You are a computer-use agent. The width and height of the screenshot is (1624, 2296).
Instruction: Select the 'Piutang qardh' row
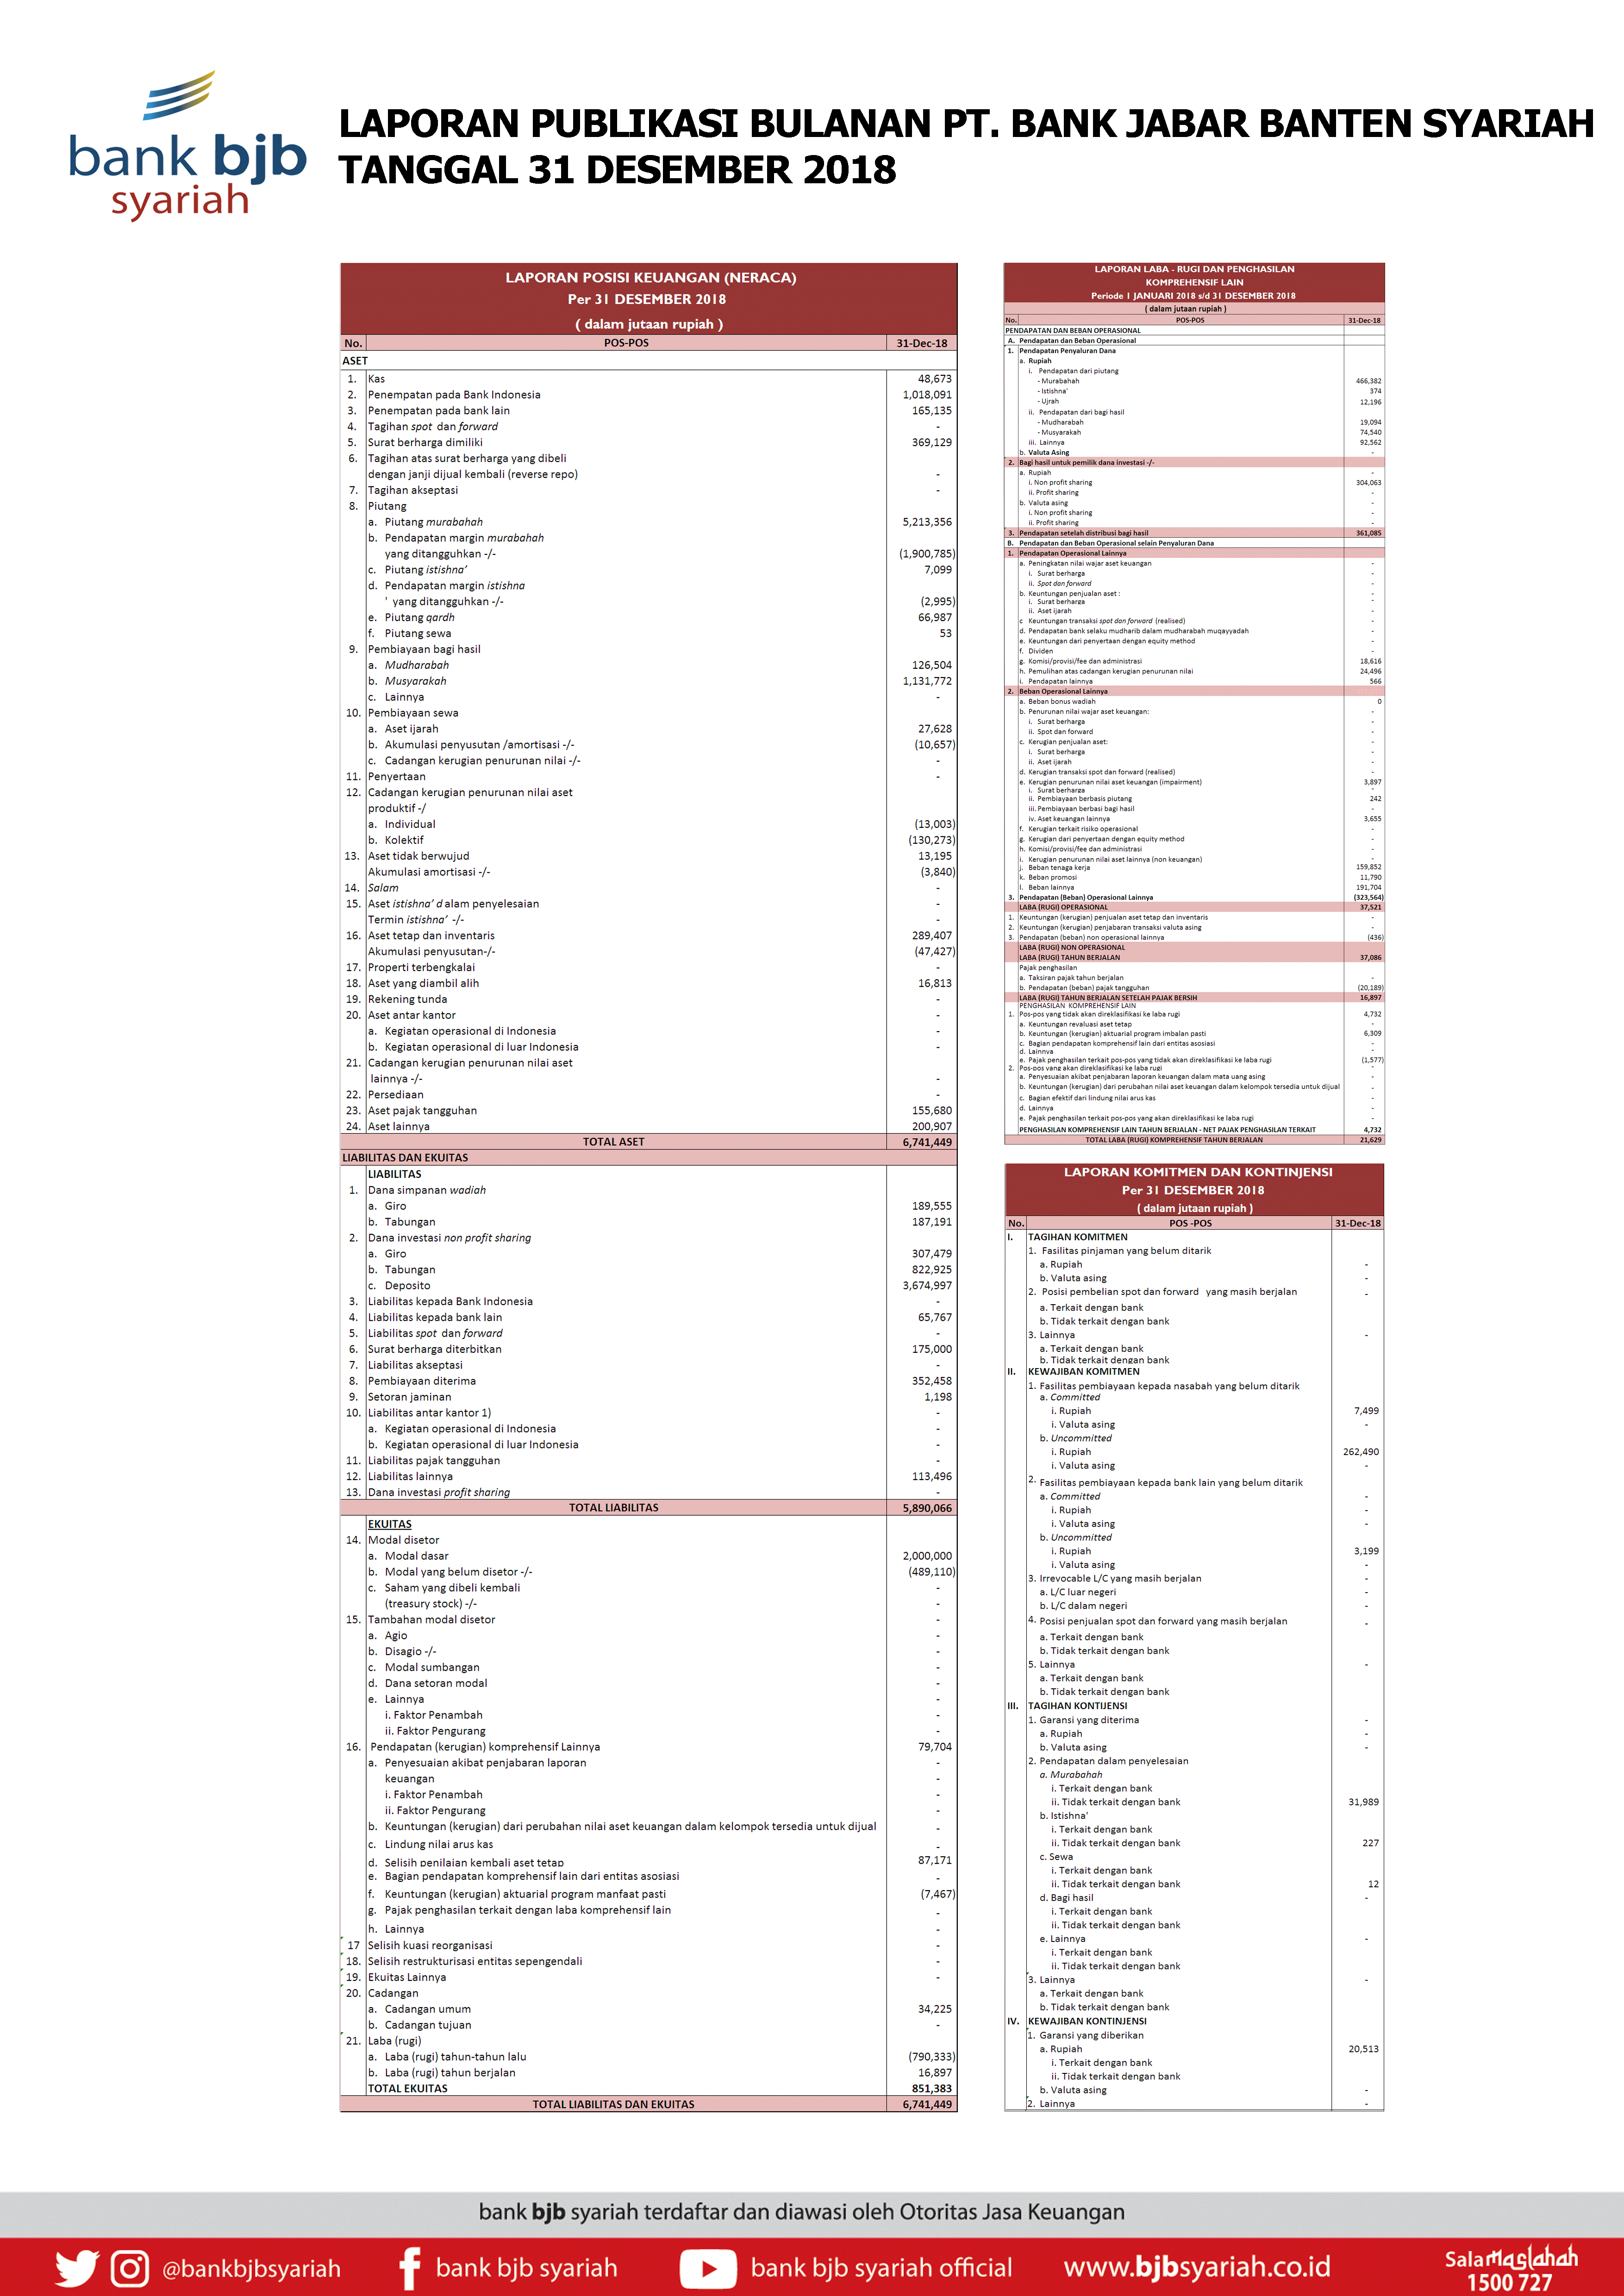tap(648, 617)
